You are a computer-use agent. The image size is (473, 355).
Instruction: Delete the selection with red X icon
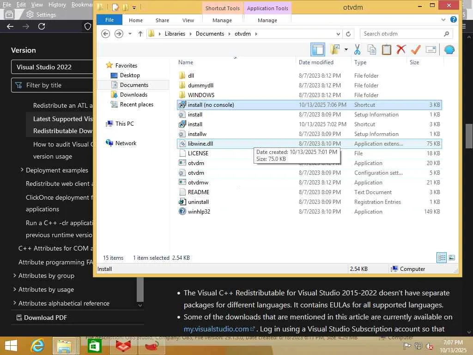pyautogui.click(x=401, y=49)
